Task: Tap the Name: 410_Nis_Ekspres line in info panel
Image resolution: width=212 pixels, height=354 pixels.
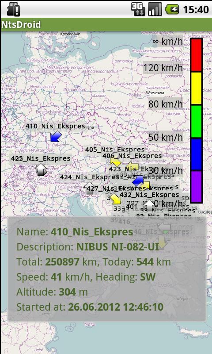Action: (75, 232)
